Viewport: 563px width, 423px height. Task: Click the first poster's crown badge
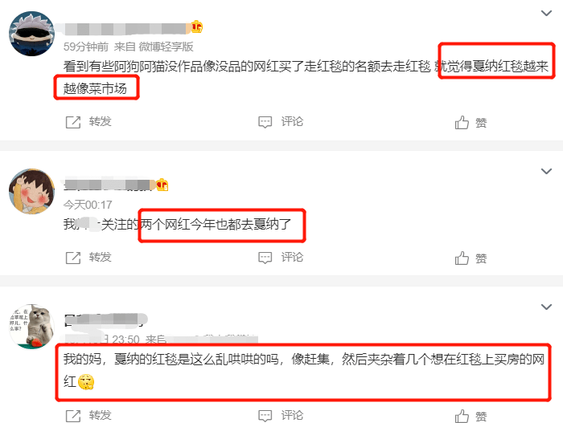(x=197, y=26)
